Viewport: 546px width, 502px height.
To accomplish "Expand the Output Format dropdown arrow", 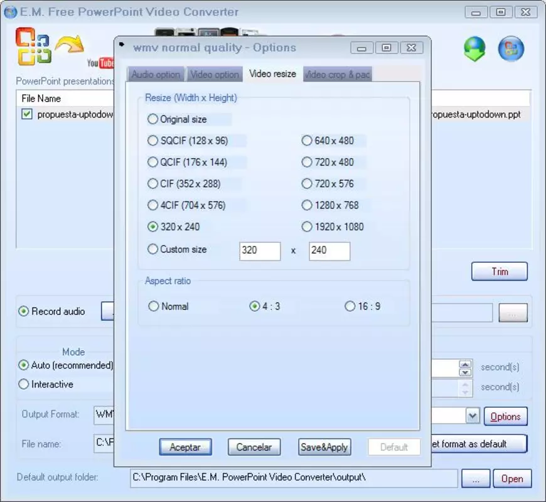I will 473,415.
